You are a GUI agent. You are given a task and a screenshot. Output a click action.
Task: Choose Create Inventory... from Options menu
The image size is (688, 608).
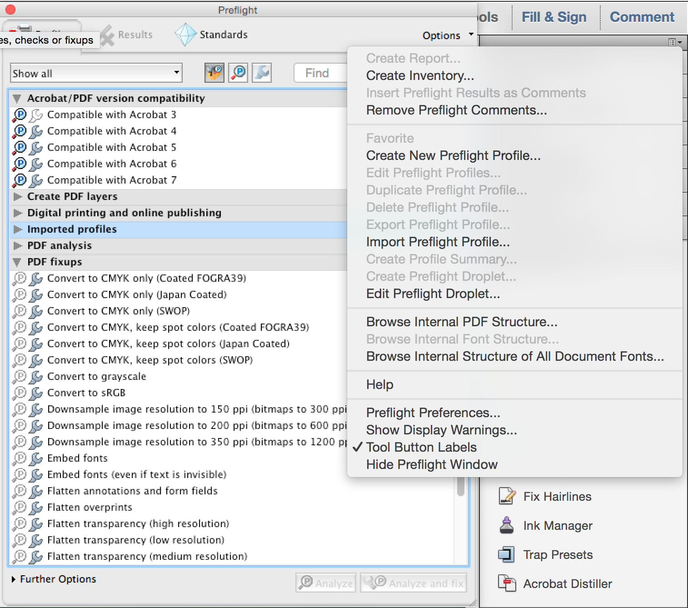coord(514,75)
